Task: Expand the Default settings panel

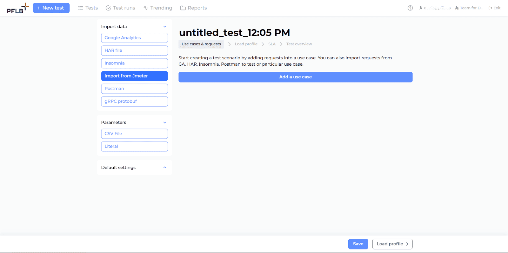Action: coord(165,168)
